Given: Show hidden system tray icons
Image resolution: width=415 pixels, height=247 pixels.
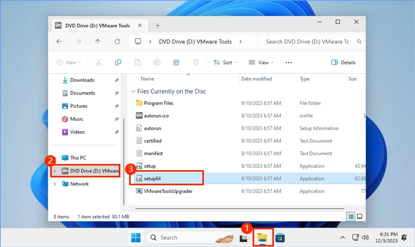Looking at the screenshot, I should click(342, 238).
